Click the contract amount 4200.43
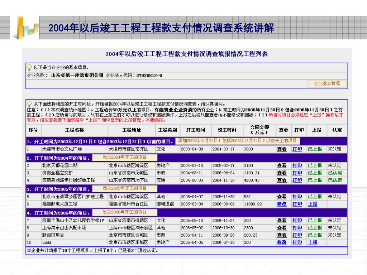Image resolution: width=367 pixels, height=275 pixels. click(252, 180)
